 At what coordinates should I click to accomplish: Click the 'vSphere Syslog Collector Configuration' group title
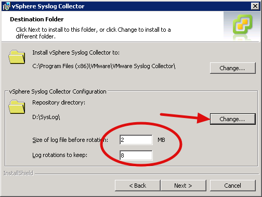pyautogui.click(x=58, y=91)
